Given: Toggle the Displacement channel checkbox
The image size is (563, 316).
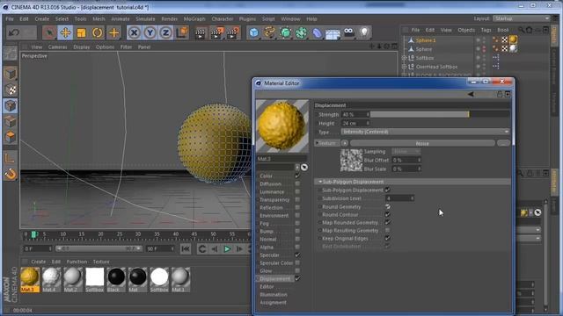Looking at the screenshot, I should click(x=297, y=278).
